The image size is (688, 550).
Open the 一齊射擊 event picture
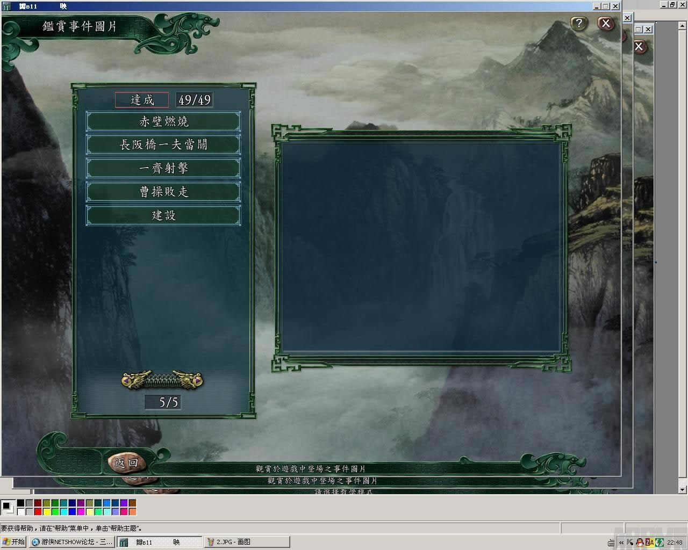point(163,169)
